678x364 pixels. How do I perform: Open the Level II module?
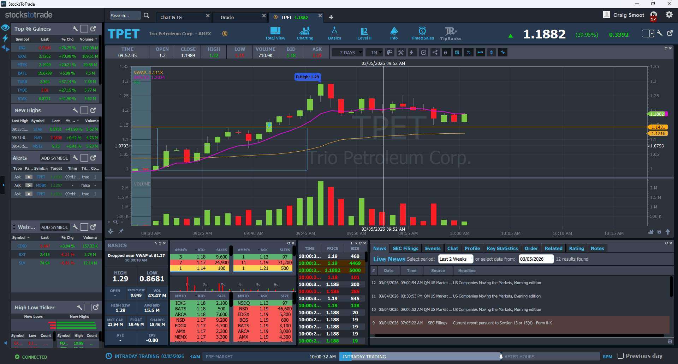[364, 34]
